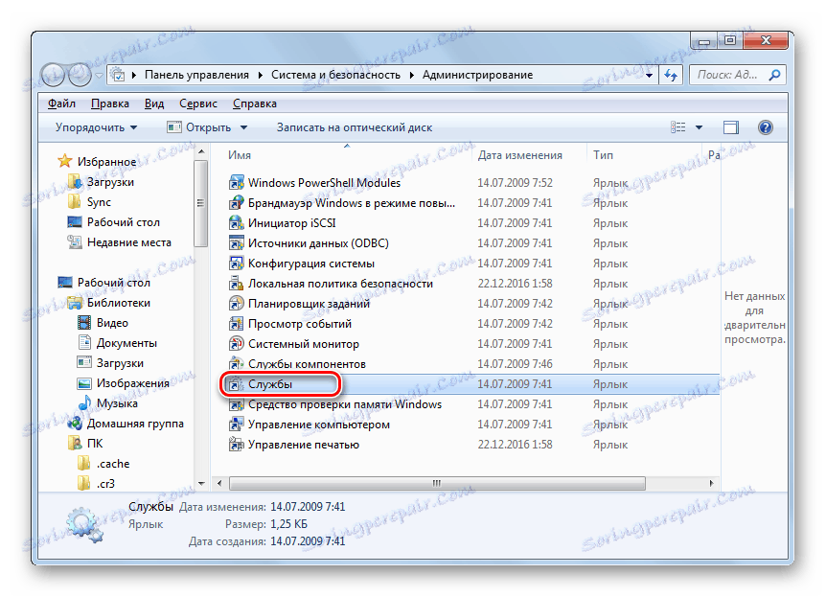Click the Просмотр событий icon

pyautogui.click(x=236, y=324)
